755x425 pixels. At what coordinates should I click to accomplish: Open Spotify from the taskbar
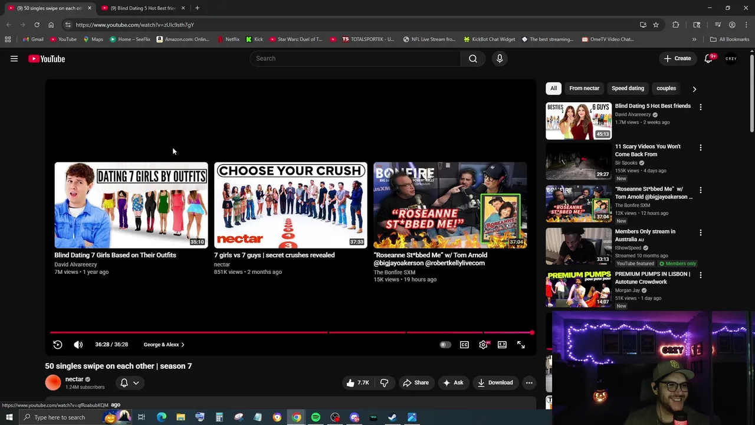(x=316, y=417)
